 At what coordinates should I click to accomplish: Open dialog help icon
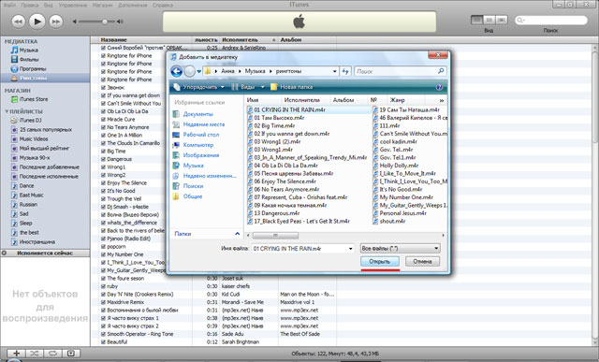[x=439, y=87]
